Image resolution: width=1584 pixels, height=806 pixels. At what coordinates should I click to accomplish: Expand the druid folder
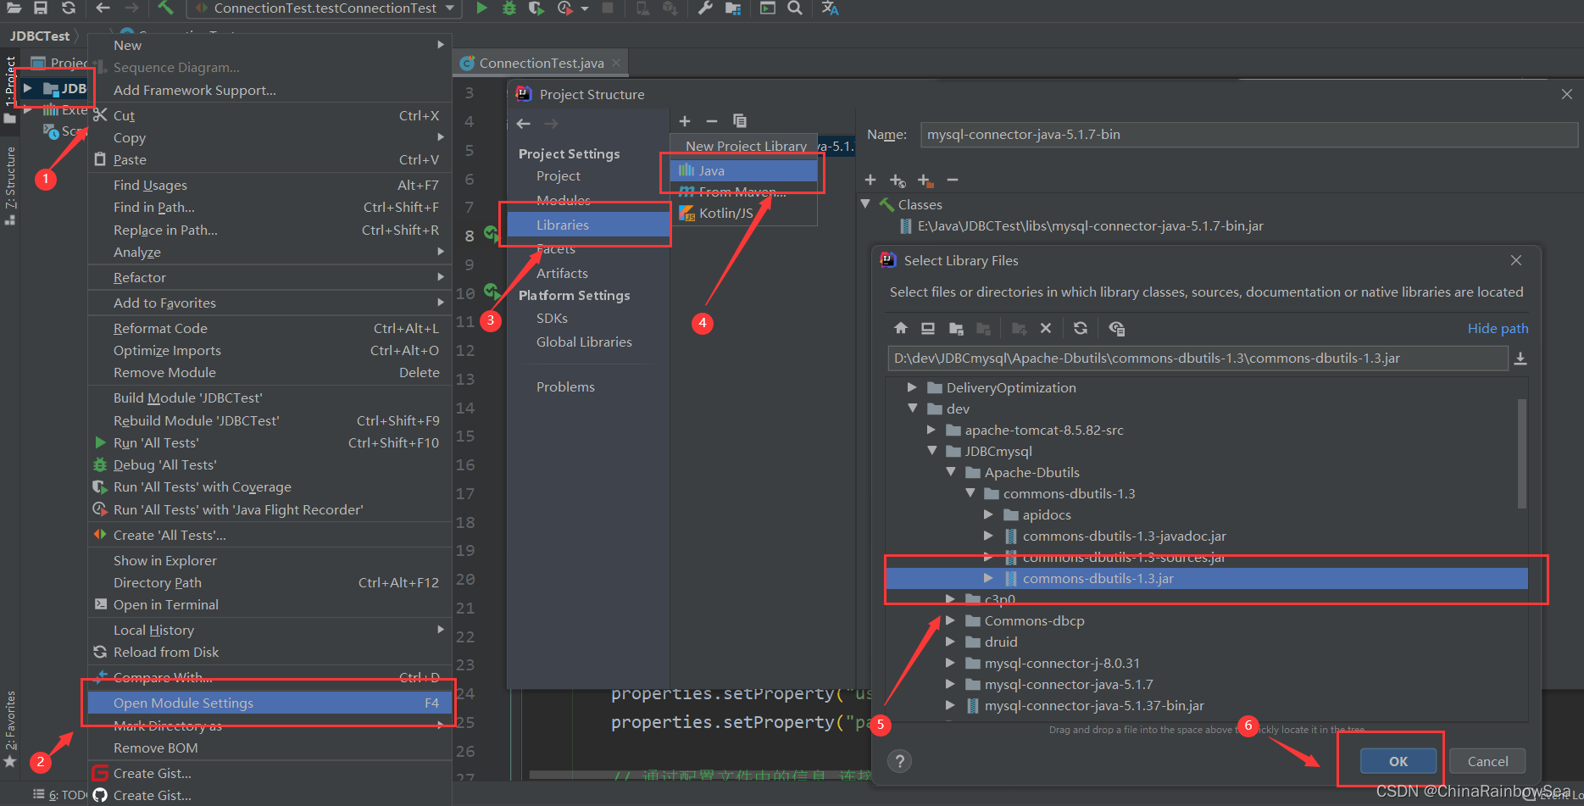(x=950, y=642)
